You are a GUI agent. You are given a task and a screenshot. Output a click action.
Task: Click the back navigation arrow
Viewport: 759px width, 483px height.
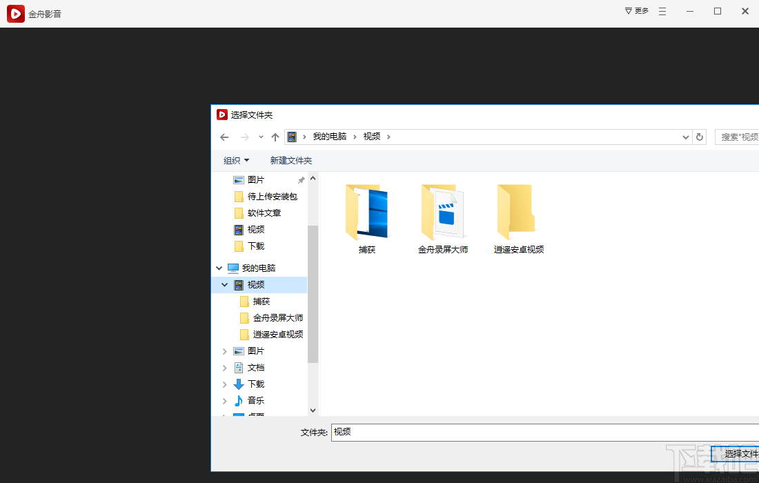click(x=224, y=137)
